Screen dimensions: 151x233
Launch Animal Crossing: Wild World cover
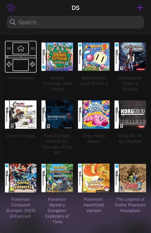(57, 57)
